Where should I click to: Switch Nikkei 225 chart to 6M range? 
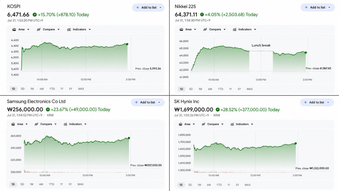point(210,89)
